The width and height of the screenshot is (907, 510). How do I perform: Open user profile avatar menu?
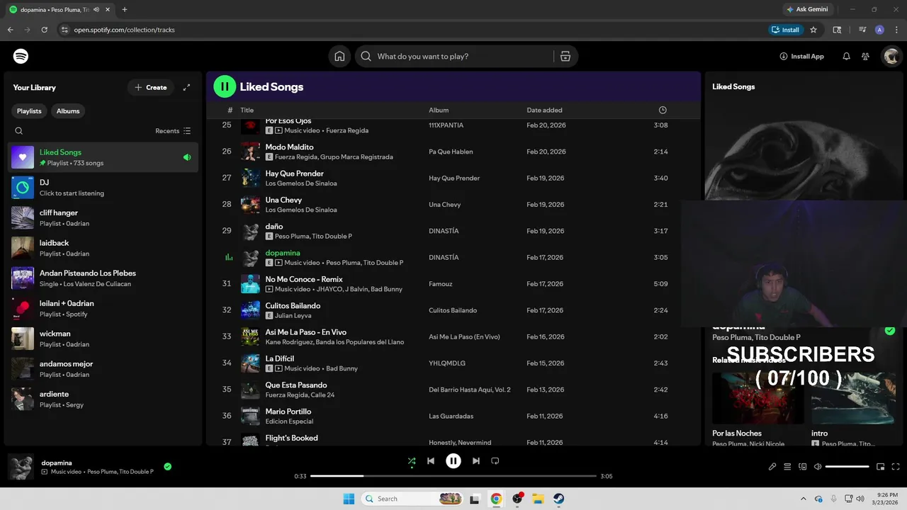pos(891,56)
